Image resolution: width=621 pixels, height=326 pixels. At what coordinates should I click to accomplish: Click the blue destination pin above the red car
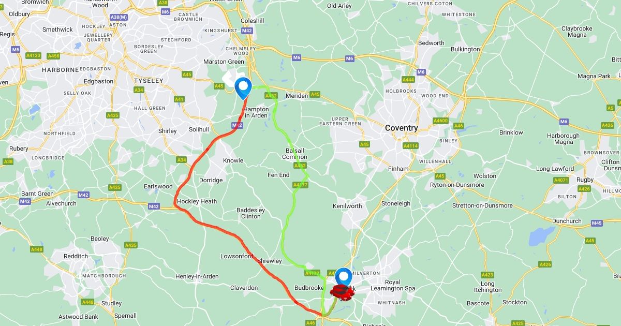(x=344, y=277)
